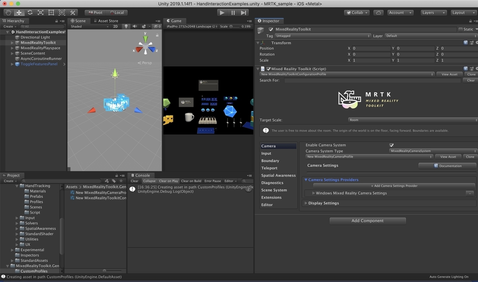Image resolution: width=478 pixels, height=282 pixels.
Task: Toggle scene effects icon
Action: coord(144,27)
